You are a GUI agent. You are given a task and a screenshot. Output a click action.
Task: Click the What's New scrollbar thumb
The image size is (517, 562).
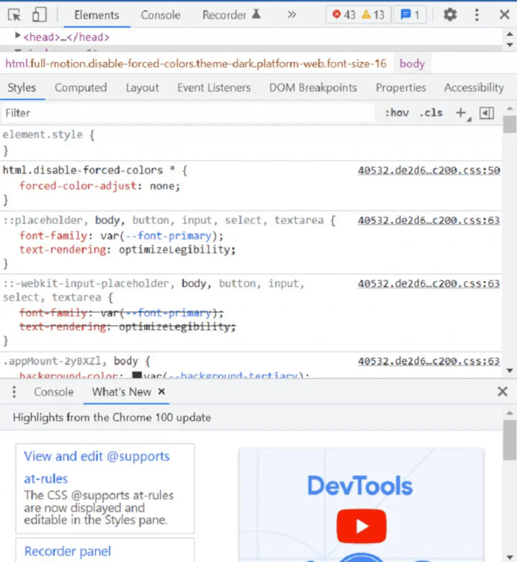510,440
